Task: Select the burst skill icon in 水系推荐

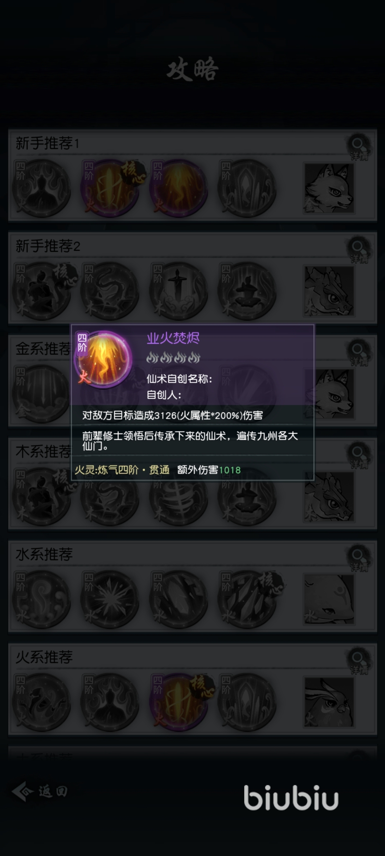Action: click(111, 599)
